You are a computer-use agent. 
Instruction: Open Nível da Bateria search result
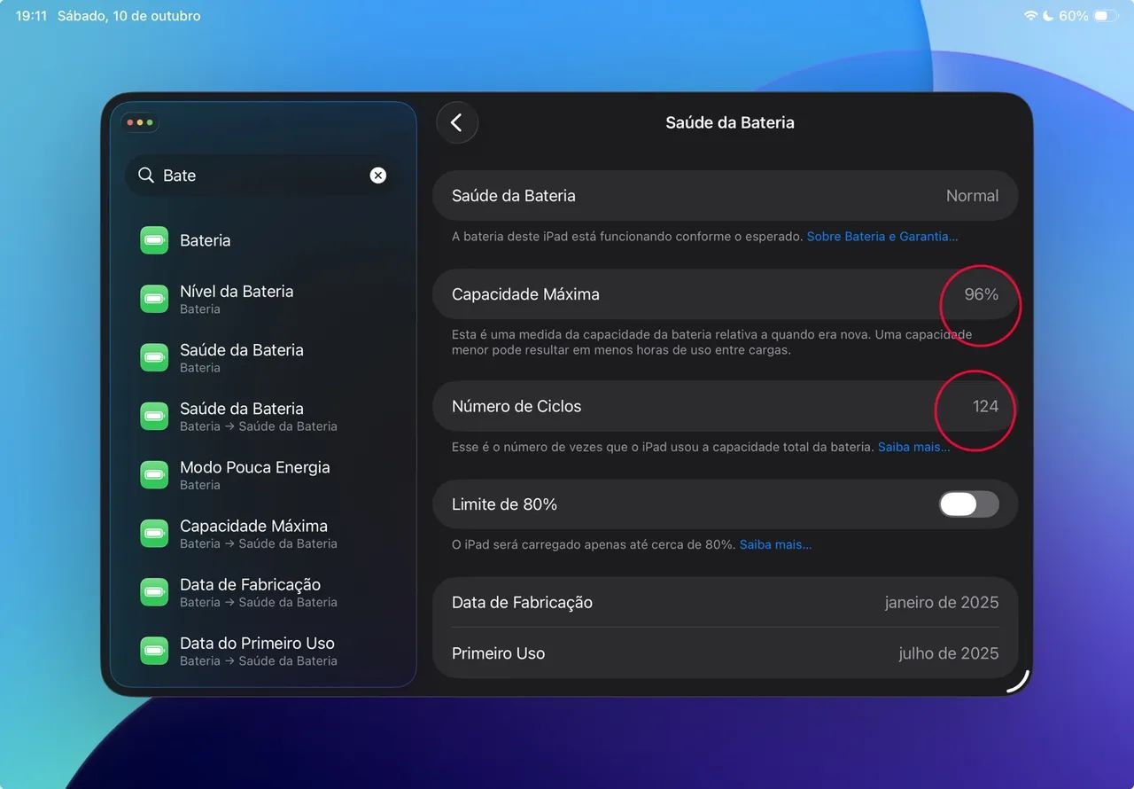tap(263, 299)
